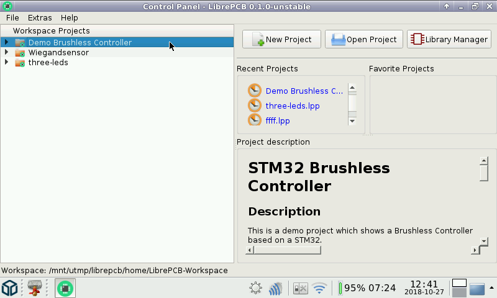Click the Demo Brushless recent project icon
Viewport: 497px width, 298px height.
click(255, 91)
